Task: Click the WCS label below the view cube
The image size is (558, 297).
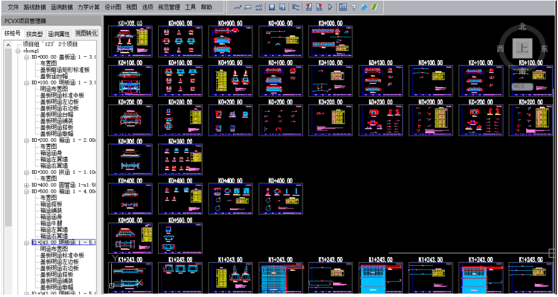Action: point(519,86)
